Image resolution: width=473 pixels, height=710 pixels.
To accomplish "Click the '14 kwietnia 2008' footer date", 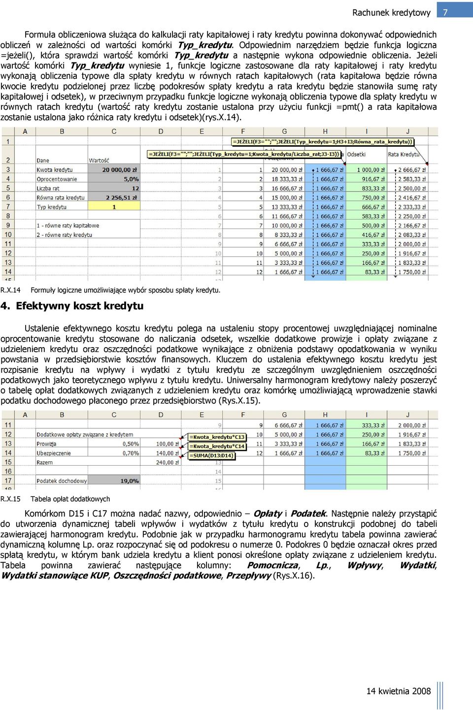I will 399,691.
